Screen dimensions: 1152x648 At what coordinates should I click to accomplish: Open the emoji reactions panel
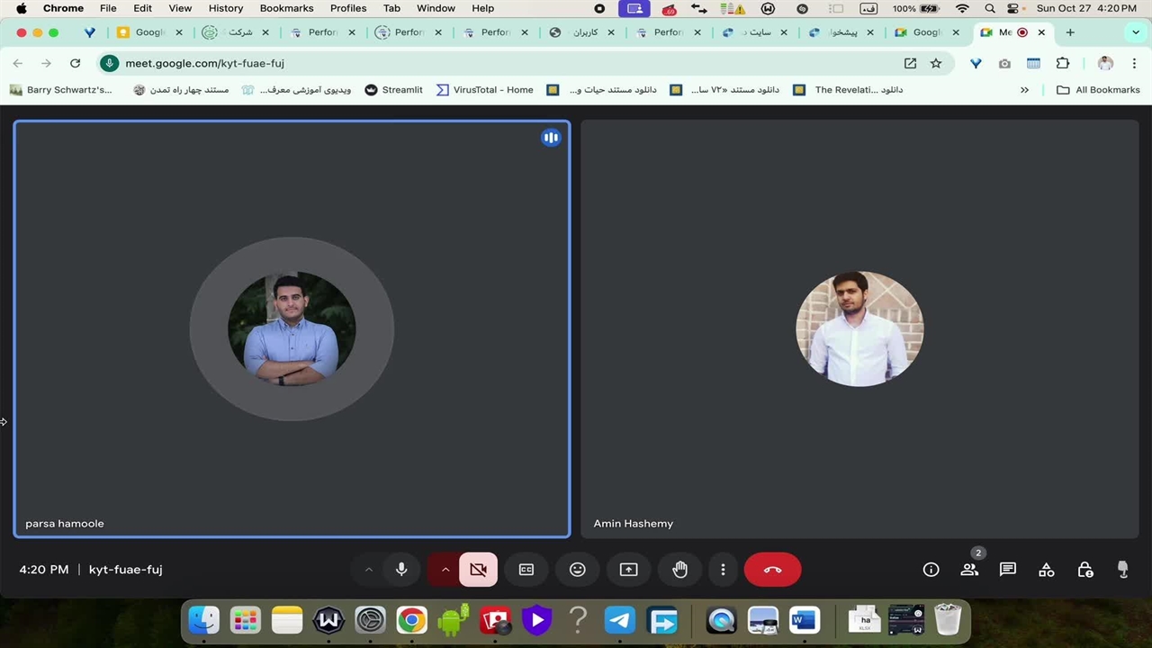click(578, 570)
